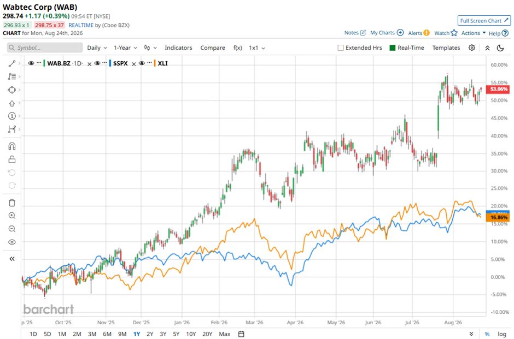Select the Max range tab
The image size is (514, 339).
[225, 334]
